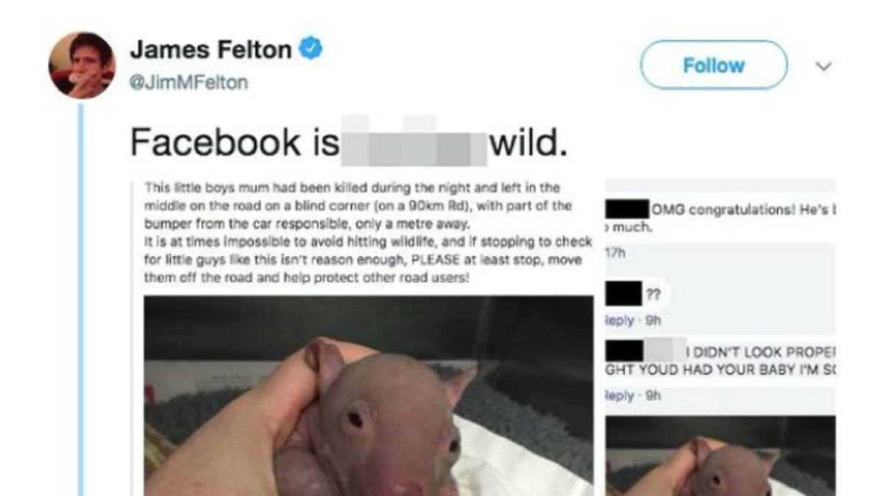This screenshot has height=496, width=883.
Task: Open the tweet options chevron
Action: coord(824,66)
